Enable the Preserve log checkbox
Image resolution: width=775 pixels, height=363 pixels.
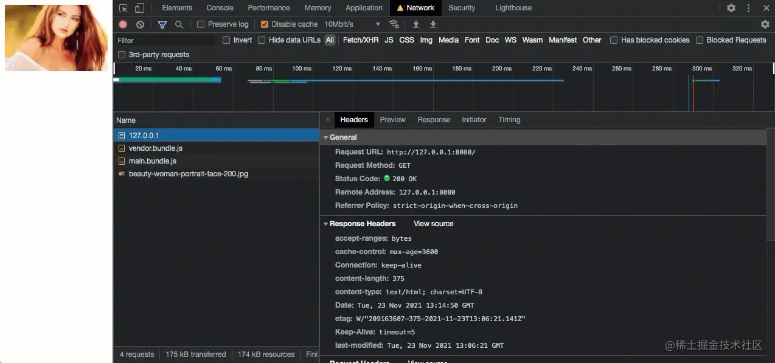[201, 24]
